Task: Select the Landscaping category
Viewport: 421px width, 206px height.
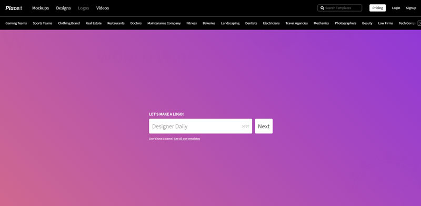Action: tap(230, 23)
